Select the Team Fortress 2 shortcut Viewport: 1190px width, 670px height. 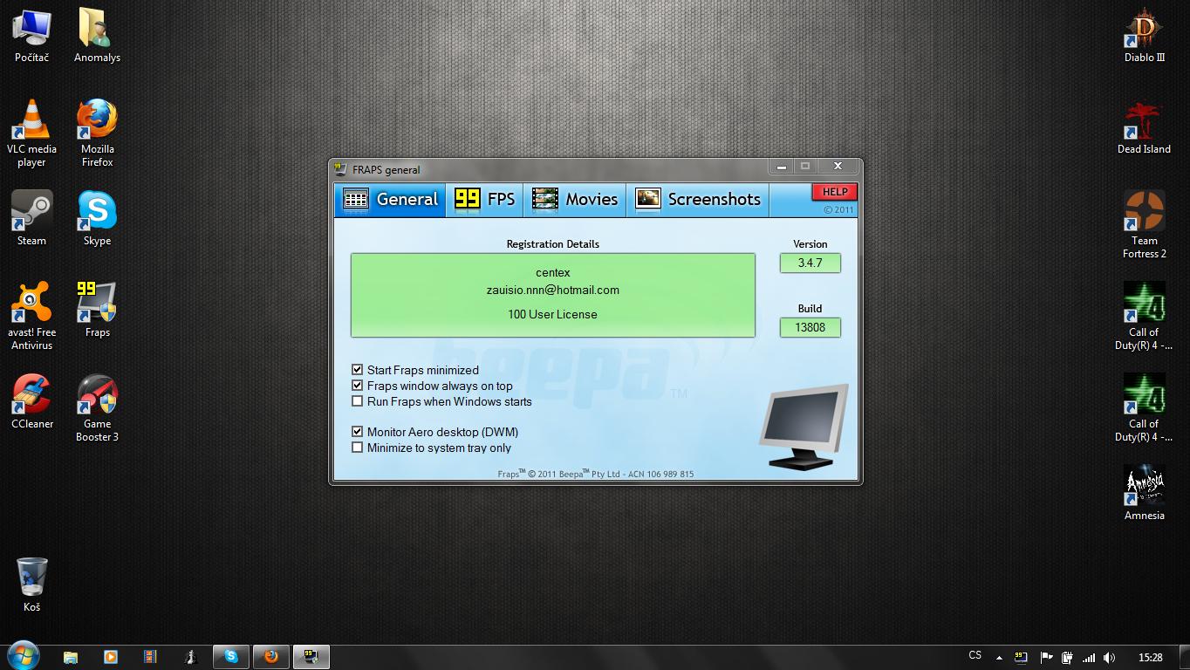tap(1144, 224)
